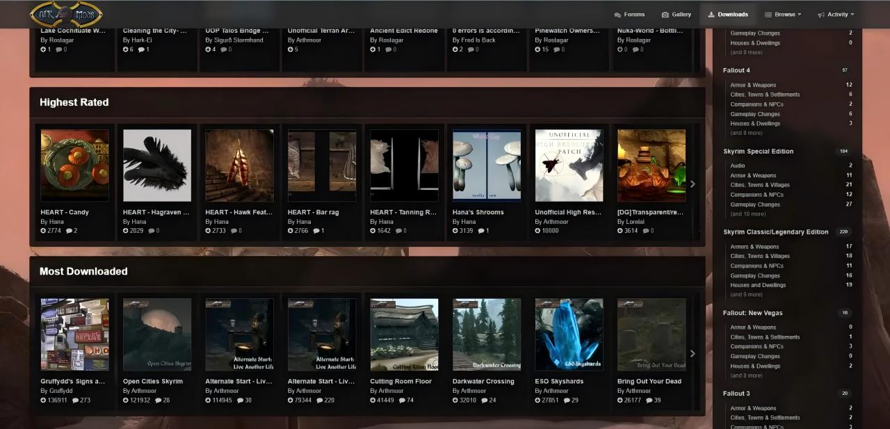
Task: Open Skyrim Special Edition category heading
Action: (758, 151)
